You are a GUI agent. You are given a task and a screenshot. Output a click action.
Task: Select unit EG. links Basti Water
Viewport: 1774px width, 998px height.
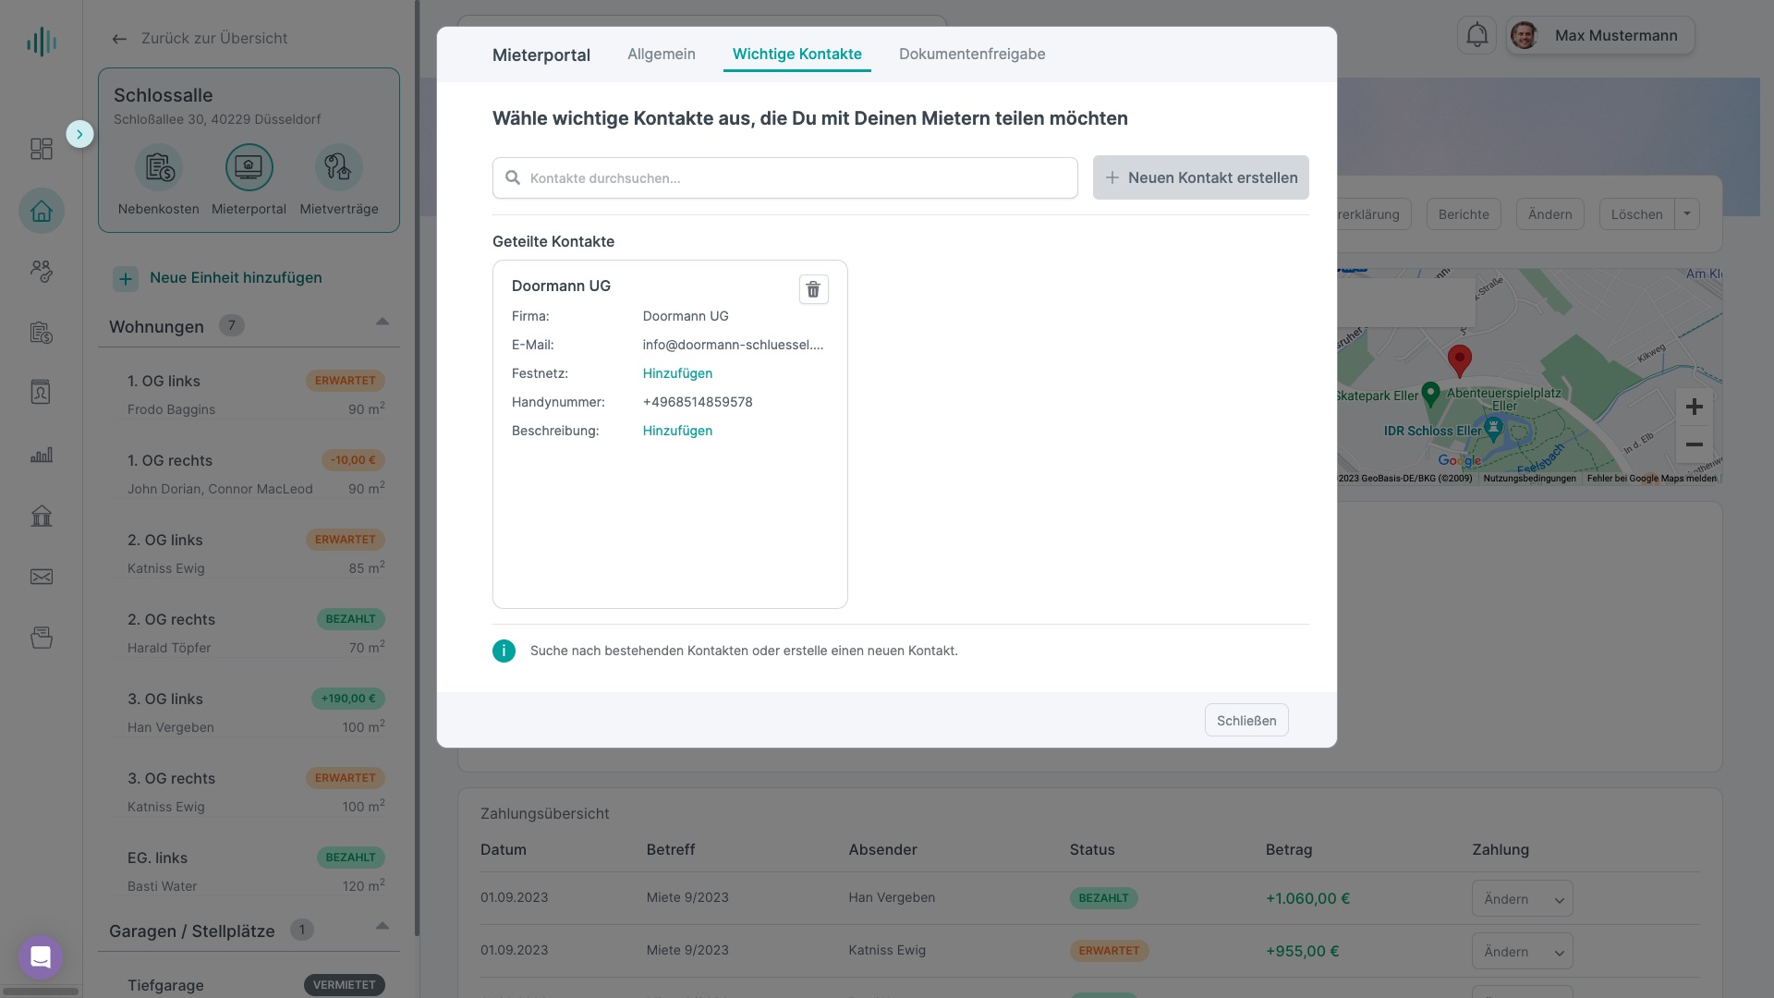pos(256,871)
